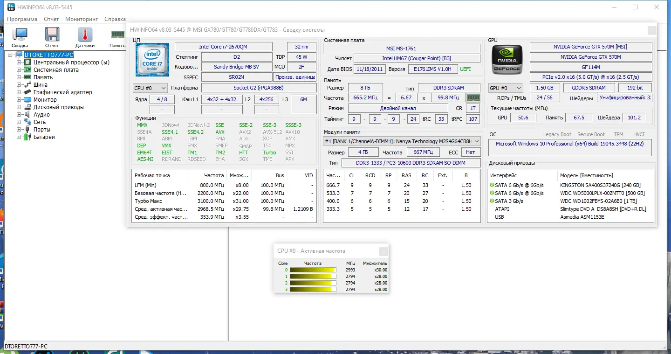This screenshot has width=671, height=354.
Task: Click the Intel Core i7 logo image
Action: (x=152, y=60)
